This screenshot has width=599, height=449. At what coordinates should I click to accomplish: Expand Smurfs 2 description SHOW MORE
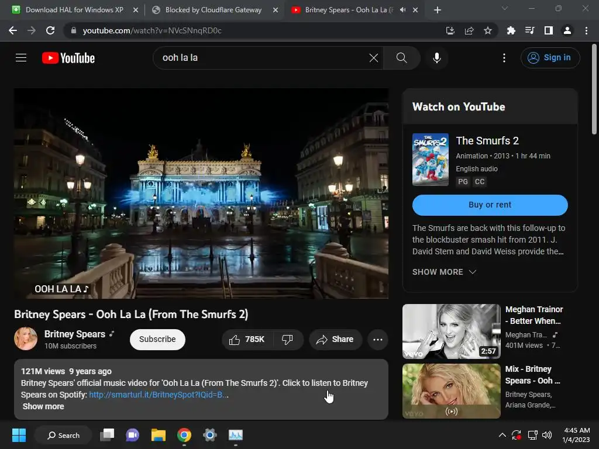point(445,272)
